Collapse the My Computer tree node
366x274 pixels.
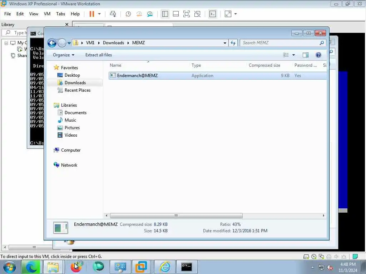click(6, 43)
